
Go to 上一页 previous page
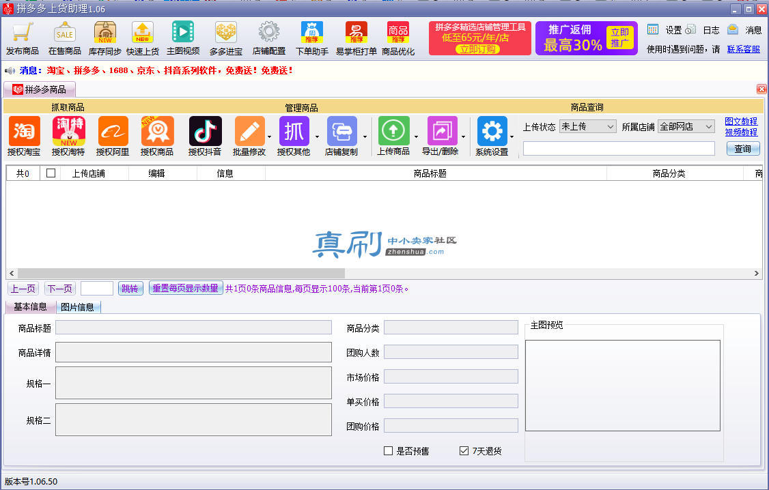pos(23,288)
